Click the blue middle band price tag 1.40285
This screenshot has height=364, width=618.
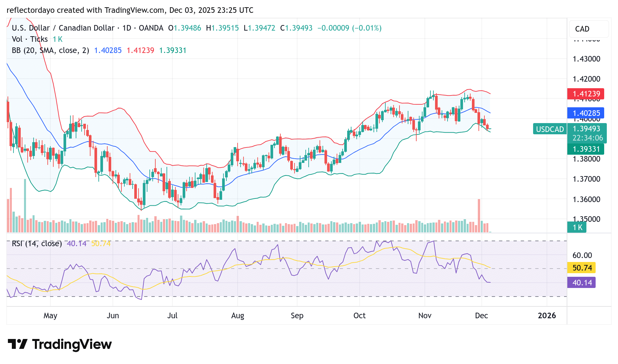pos(587,113)
